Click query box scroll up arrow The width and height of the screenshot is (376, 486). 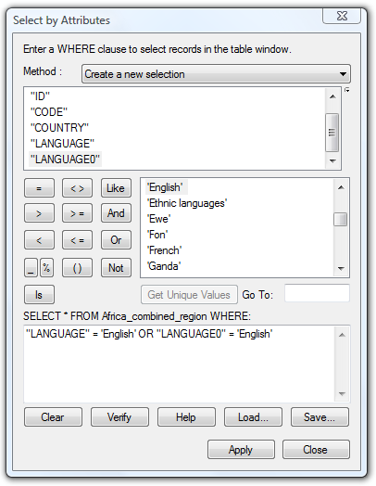tap(342, 335)
